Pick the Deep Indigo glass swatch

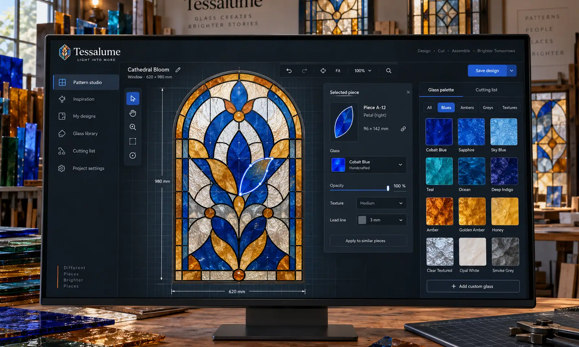click(504, 171)
